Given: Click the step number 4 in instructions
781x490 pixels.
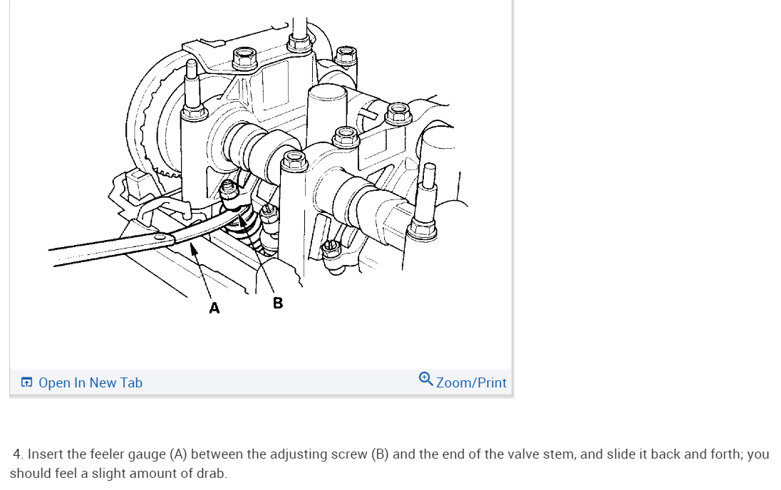Looking at the screenshot, I should [17, 454].
